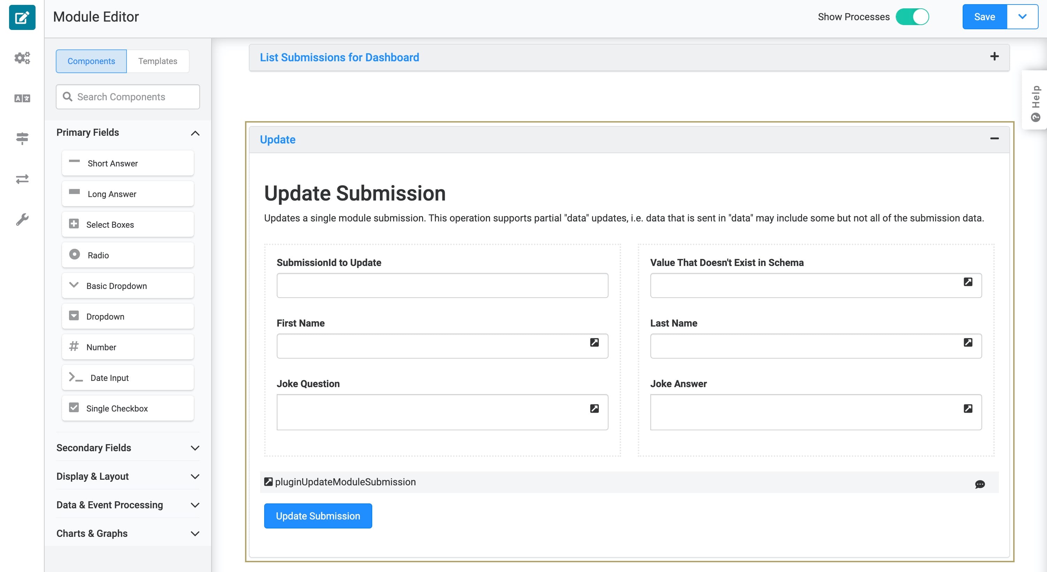Select the Date Input component label

(109, 378)
